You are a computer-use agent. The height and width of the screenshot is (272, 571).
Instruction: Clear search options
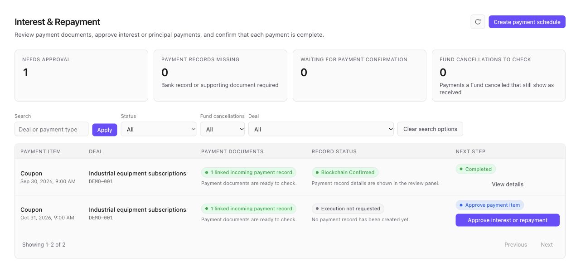coord(430,129)
